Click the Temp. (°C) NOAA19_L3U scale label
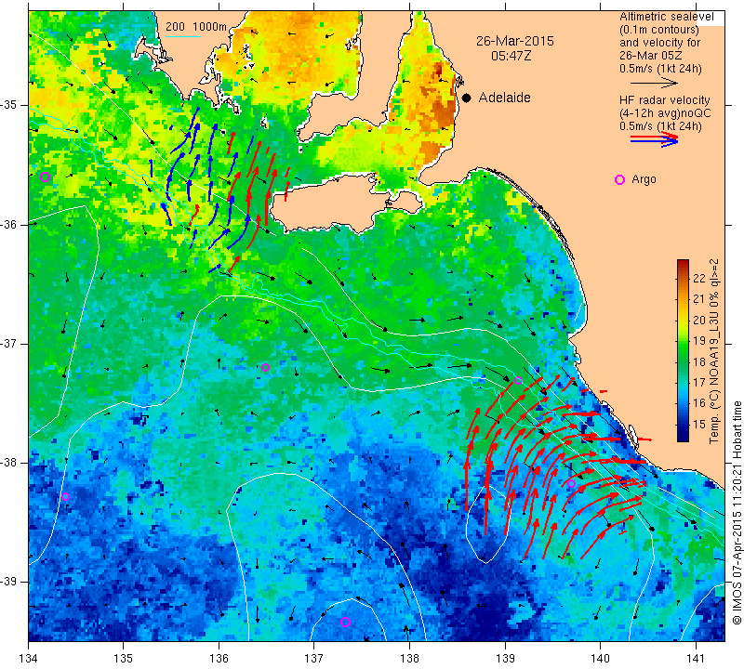This screenshot has height=669, width=744. pos(714,351)
